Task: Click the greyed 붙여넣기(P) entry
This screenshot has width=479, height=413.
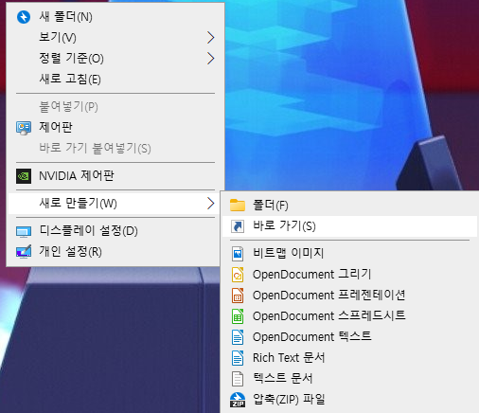Action: coord(115,107)
